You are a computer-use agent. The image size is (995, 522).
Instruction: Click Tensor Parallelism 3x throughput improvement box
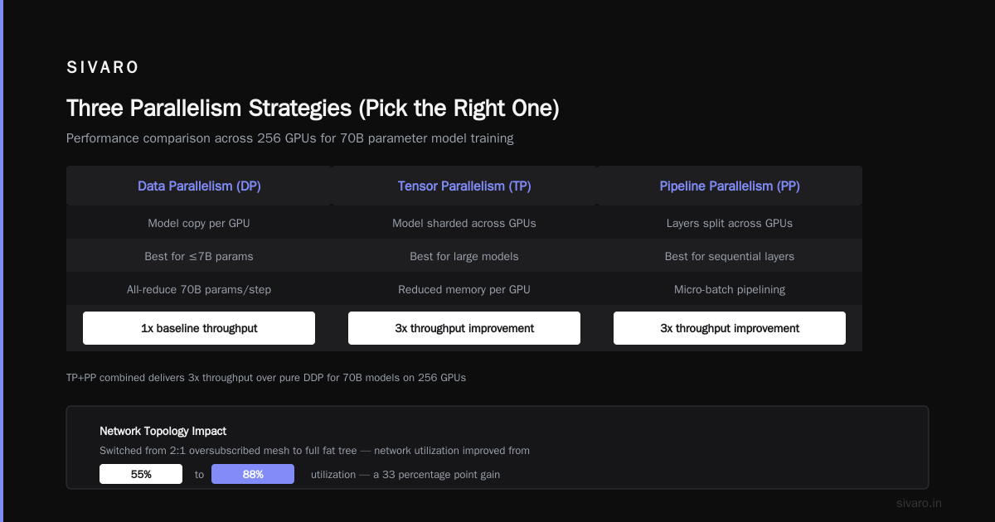pos(464,328)
